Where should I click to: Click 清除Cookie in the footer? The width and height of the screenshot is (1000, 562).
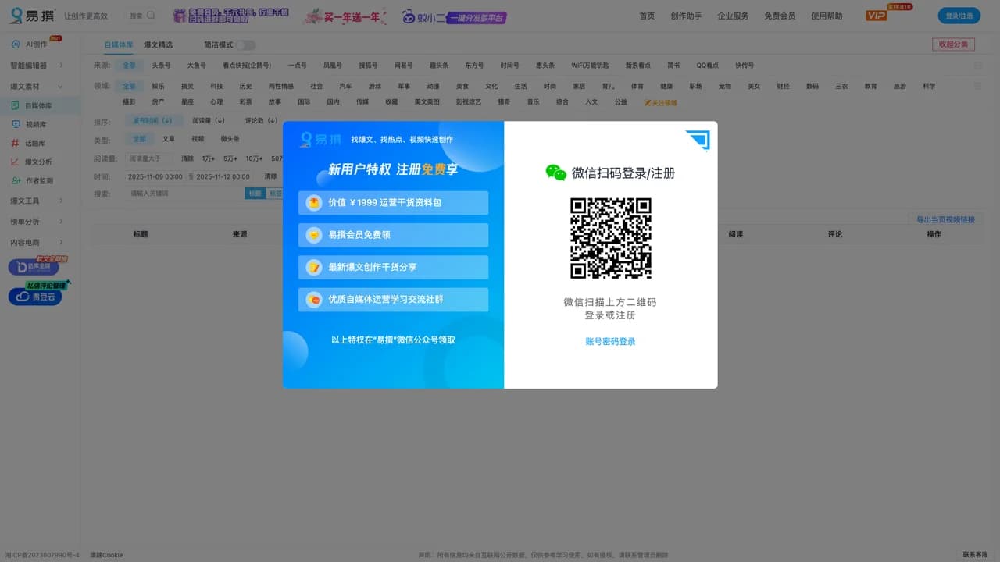click(x=105, y=555)
